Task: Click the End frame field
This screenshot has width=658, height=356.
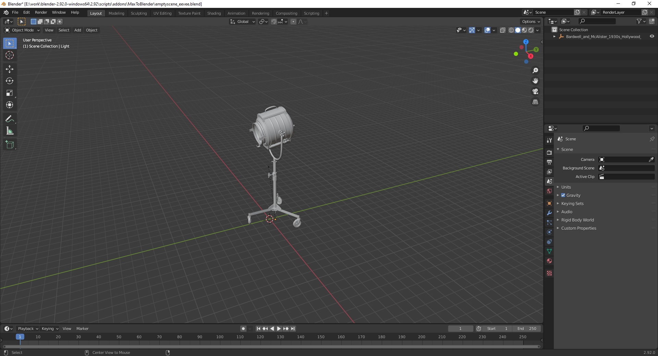Action: 527,329
